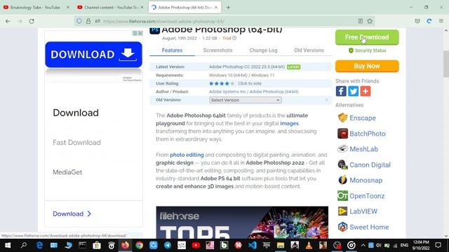Open the Security Status link
This screenshot has width=449, height=252.
368,50
